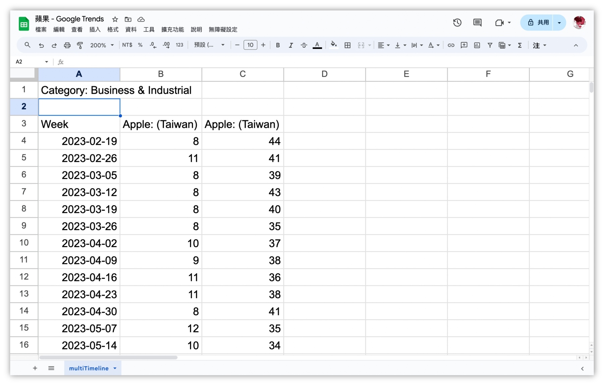
Task: Open the fill color bucket picker
Action: click(x=333, y=45)
